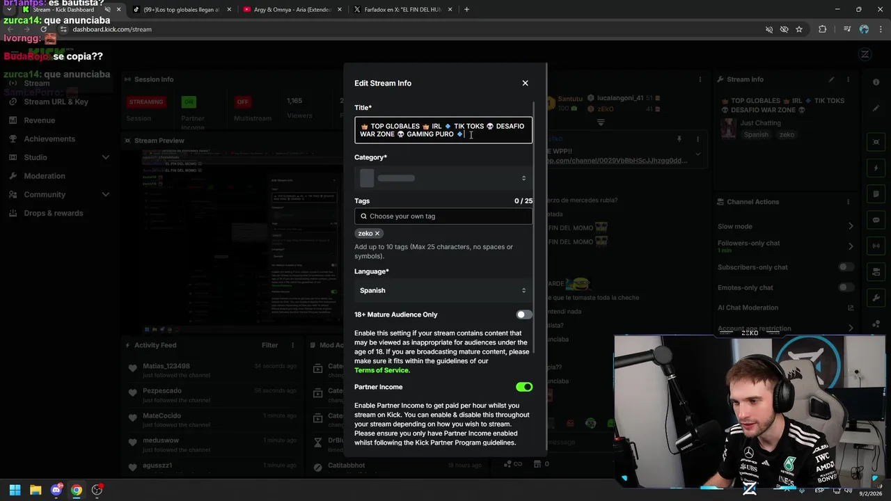The image size is (891, 501).
Task: Open Chrome from taskbar
Action: pos(77,490)
